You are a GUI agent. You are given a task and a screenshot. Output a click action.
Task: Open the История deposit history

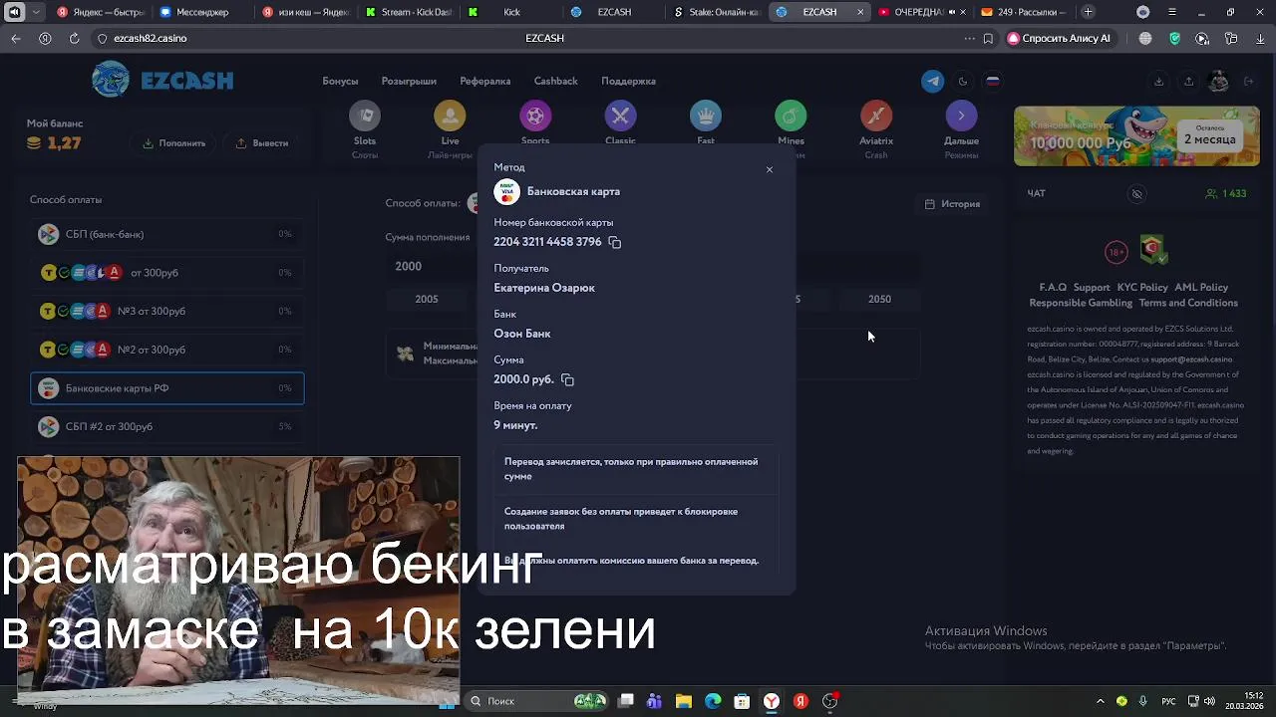point(952,204)
